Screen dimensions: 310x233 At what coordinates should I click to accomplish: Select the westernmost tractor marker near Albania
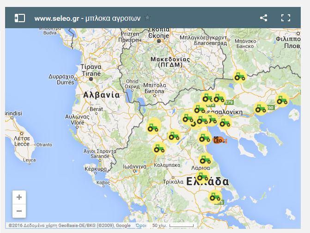(153, 127)
